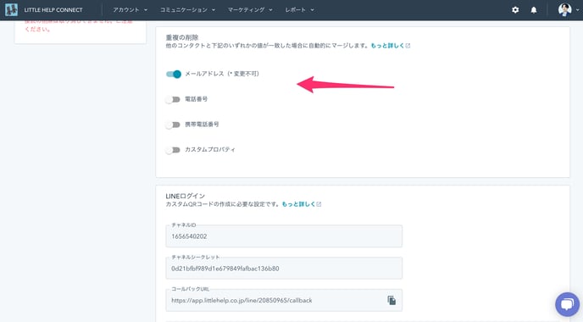Click the Little Help Connect logo icon
Screen dimensions: 583x322
(11, 9)
